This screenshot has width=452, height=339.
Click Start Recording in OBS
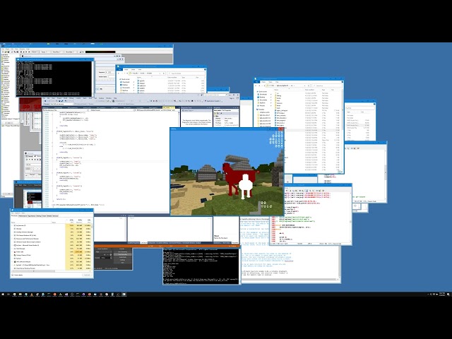[122, 254]
